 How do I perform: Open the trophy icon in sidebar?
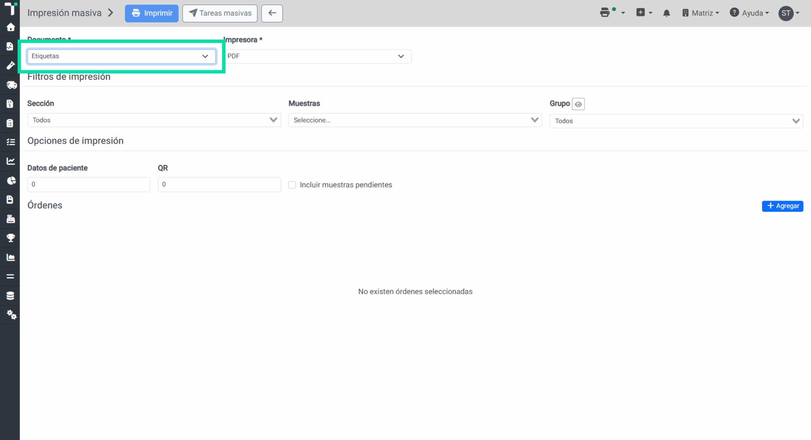10,238
